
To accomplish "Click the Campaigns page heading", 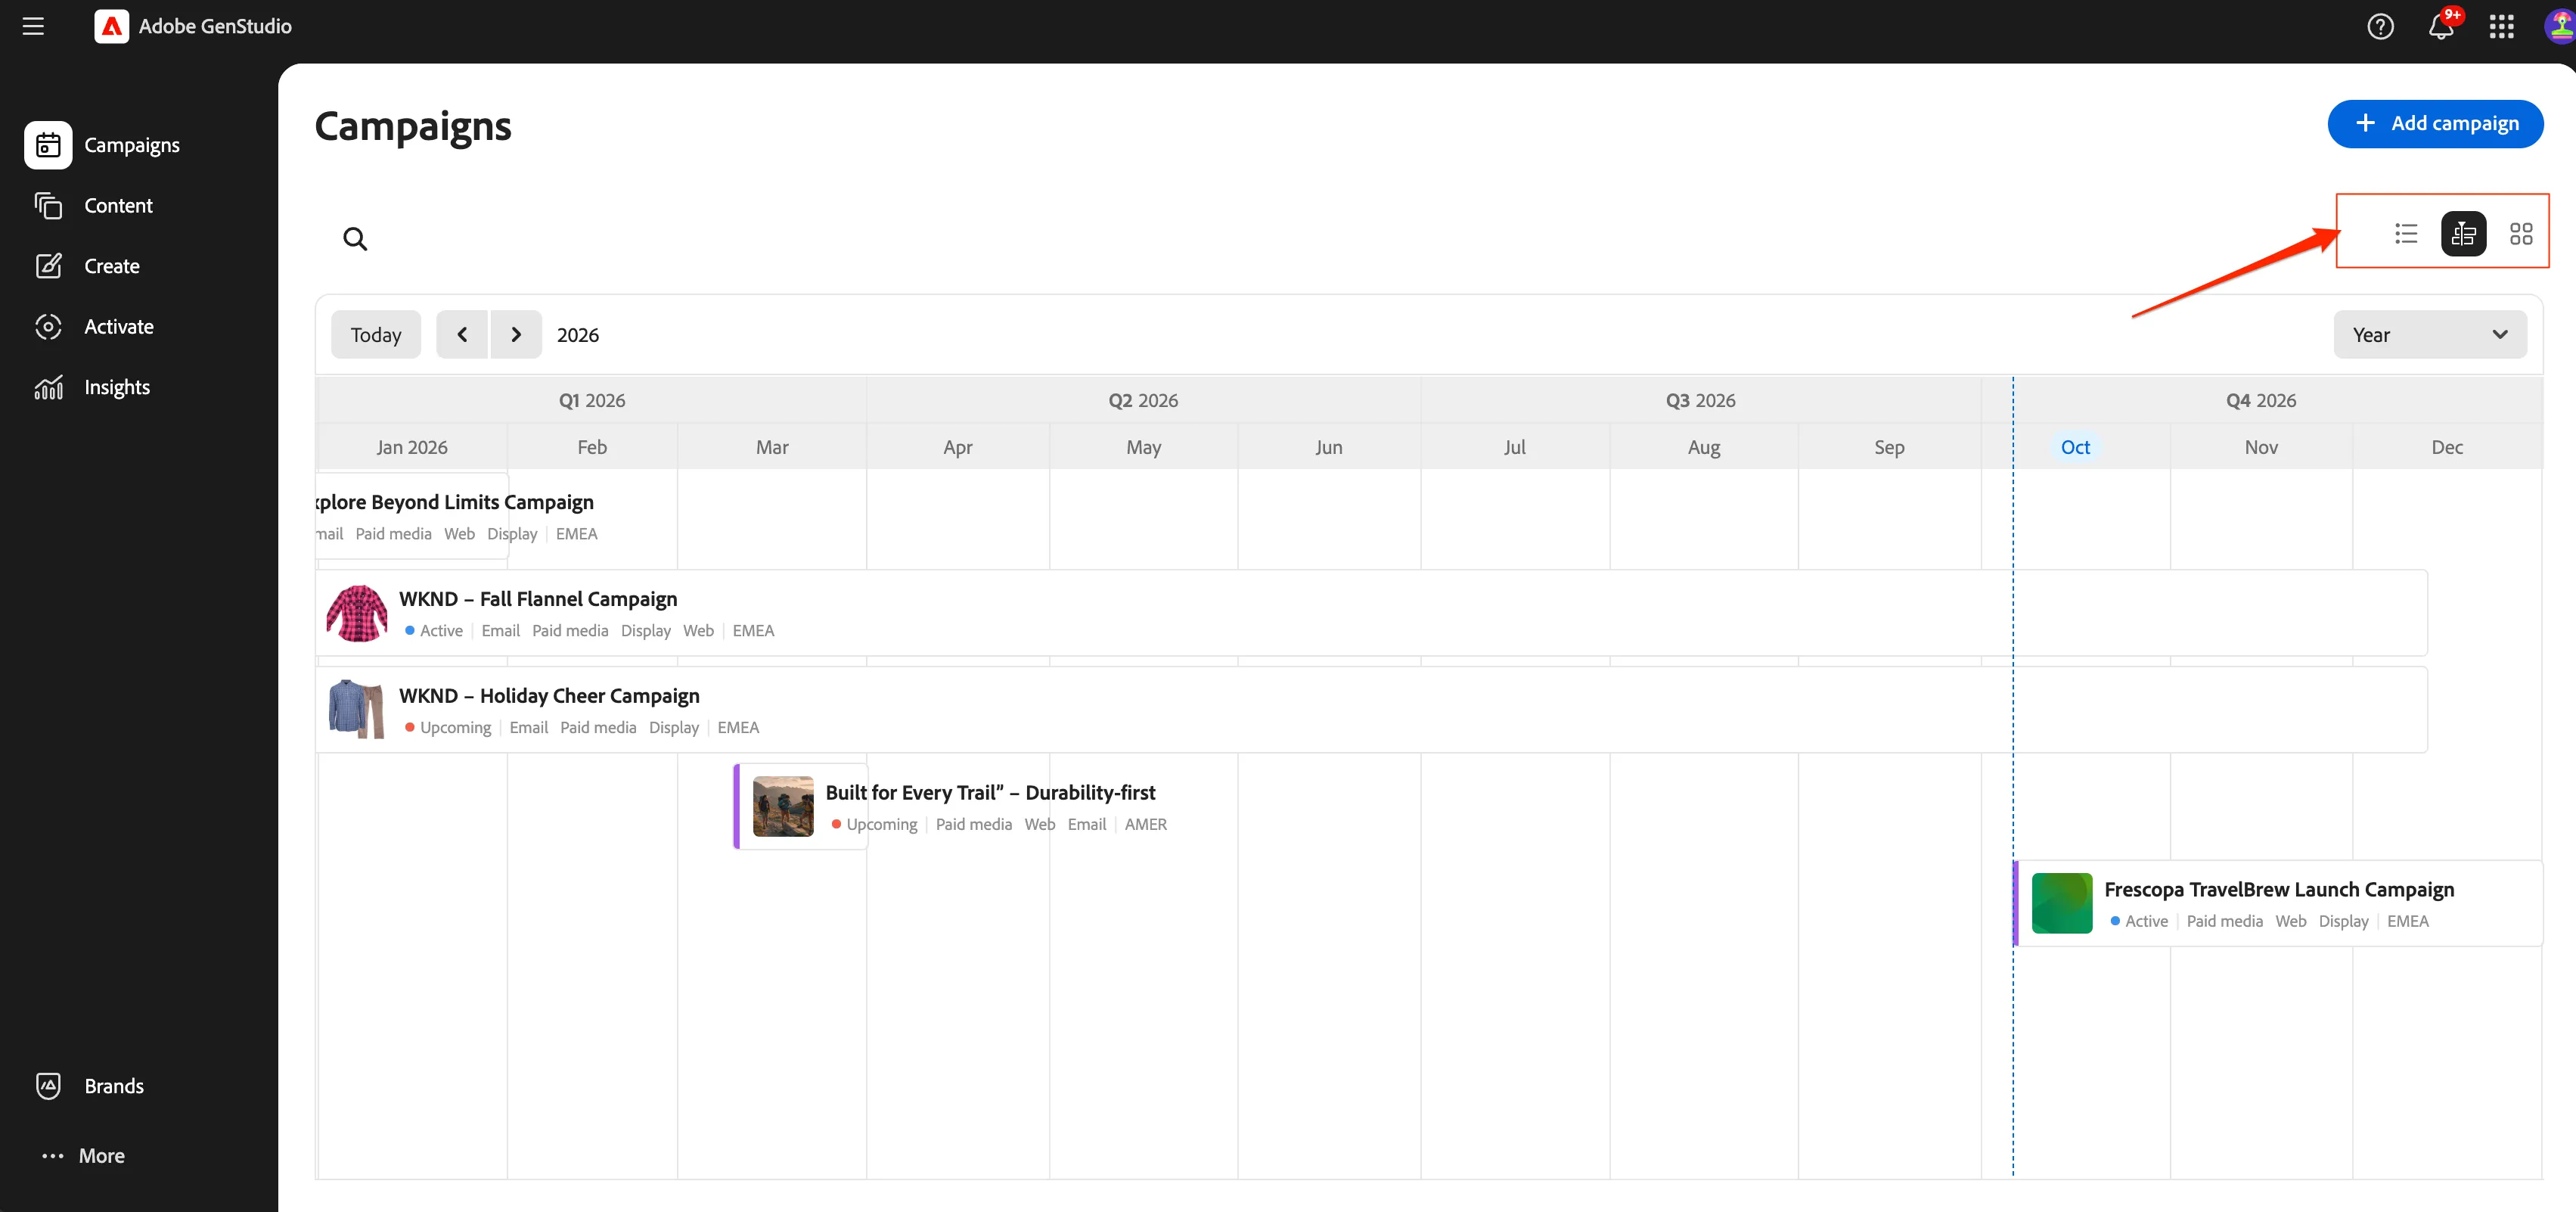I will (x=412, y=126).
